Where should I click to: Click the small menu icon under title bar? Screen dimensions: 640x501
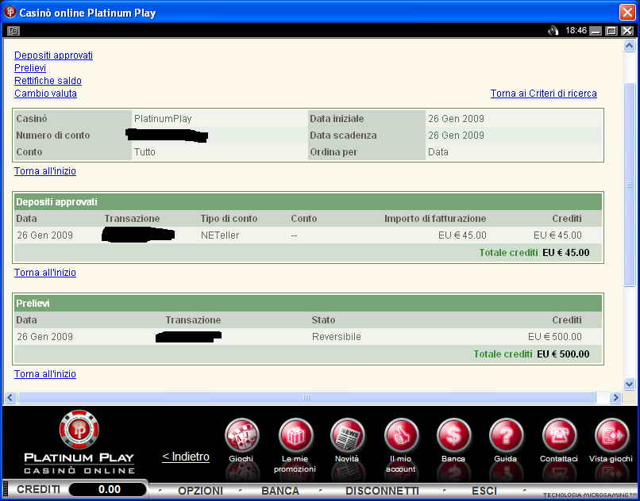[x=13, y=31]
